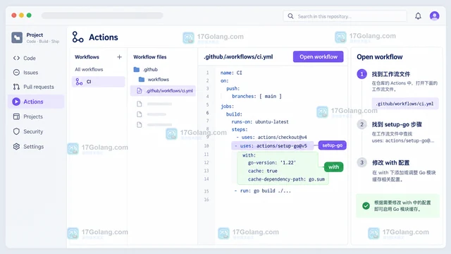Click the search magnifier icon
Screen dimensions: 451x254
[290, 16]
